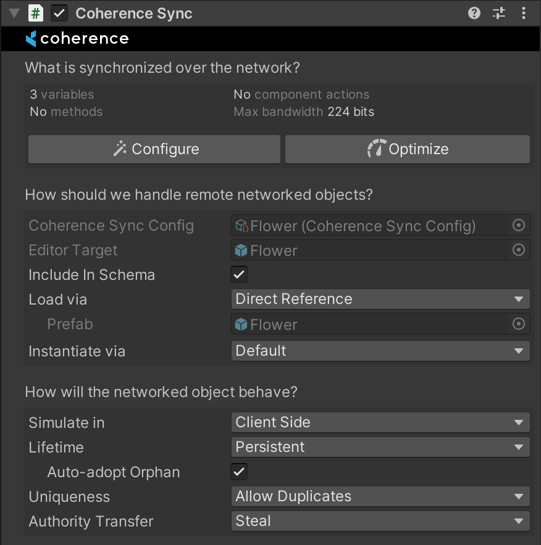
Task: Expand the Uniqueness Allow Duplicates dropdown
Action: coord(380,497)
